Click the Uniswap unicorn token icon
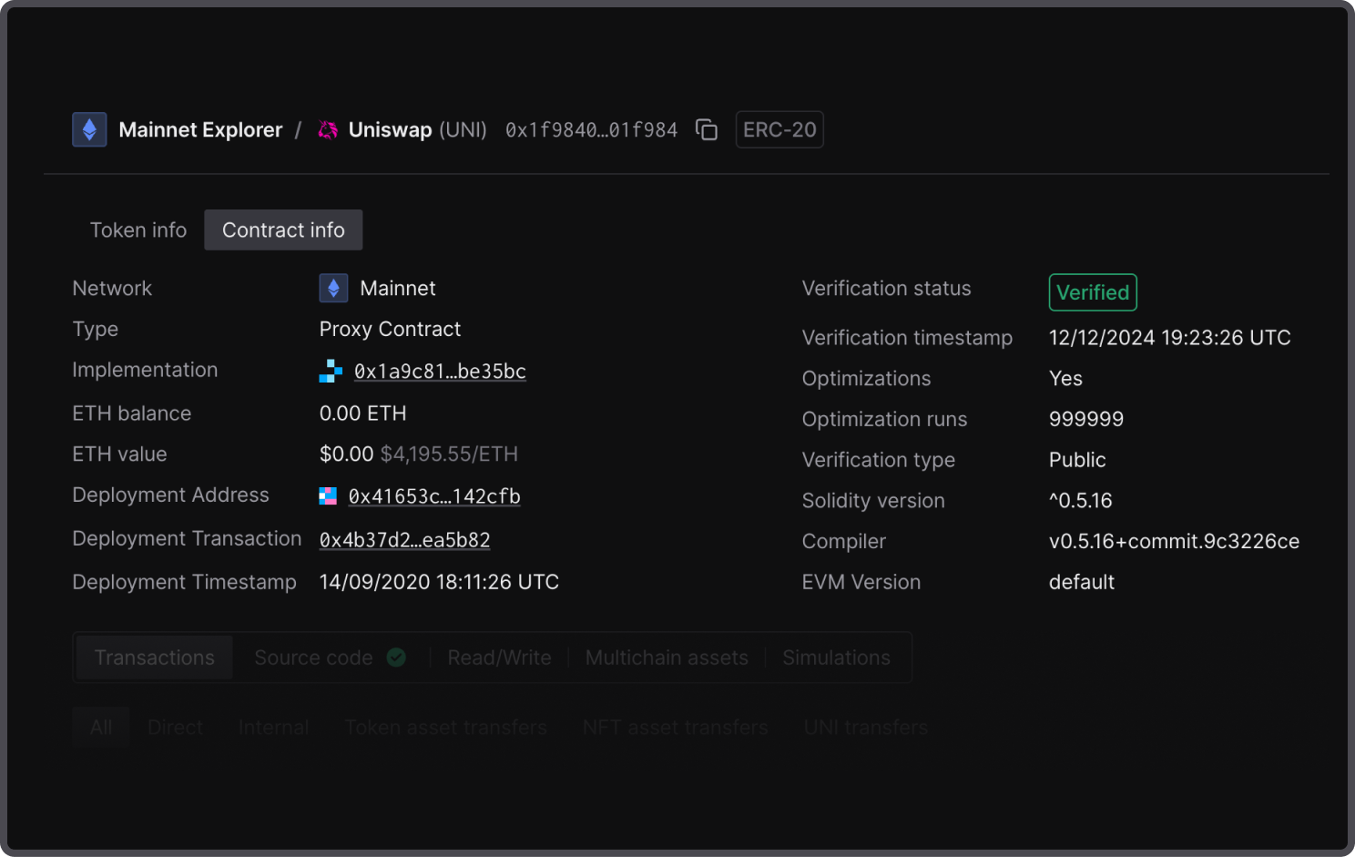The width and height of the screenshot is (1355, 857). (x=328, y=130)
